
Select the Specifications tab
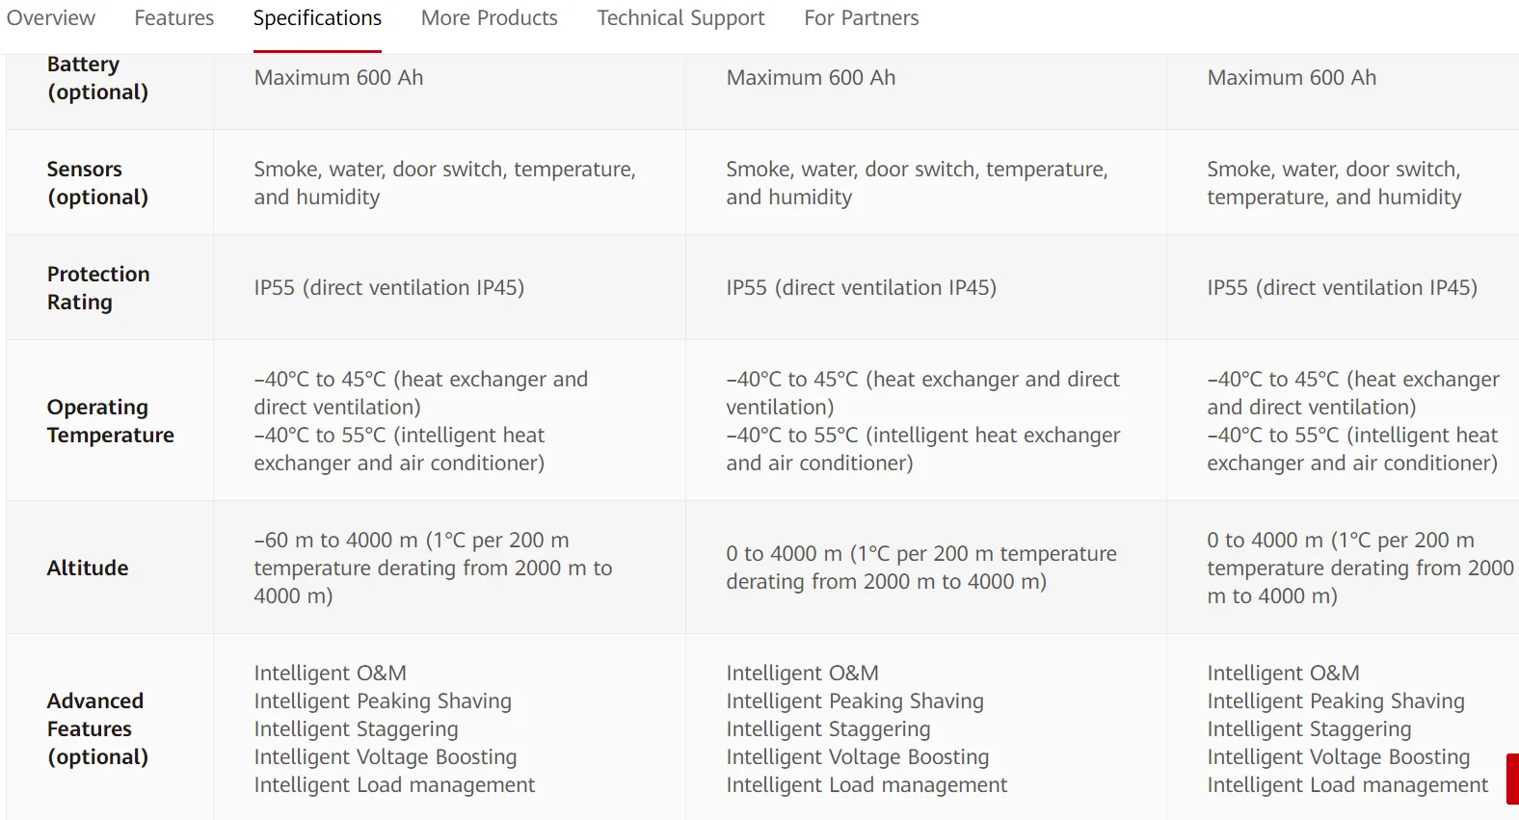(x=317, y=18)
